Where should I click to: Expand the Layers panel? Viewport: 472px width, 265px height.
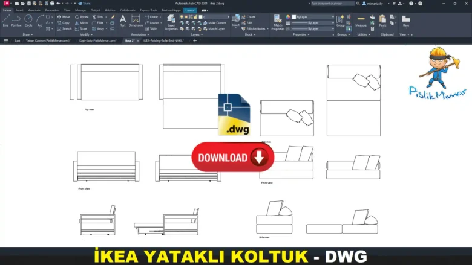[197, 34]
